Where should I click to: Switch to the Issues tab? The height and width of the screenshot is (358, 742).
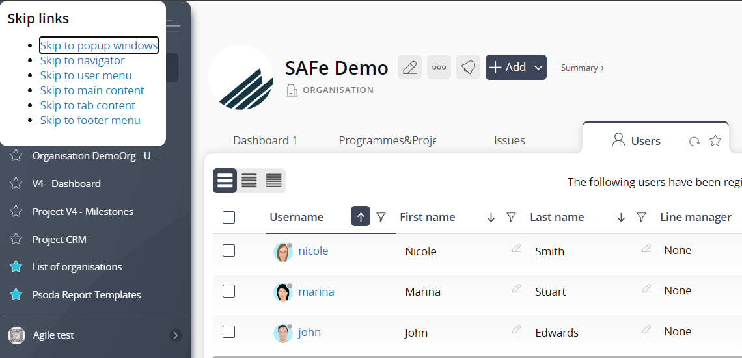509,140
